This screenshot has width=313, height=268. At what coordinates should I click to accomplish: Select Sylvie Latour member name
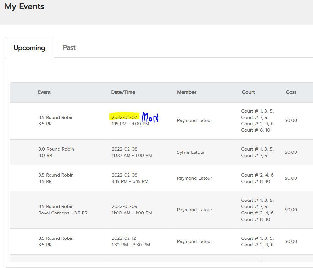(191, 152)
